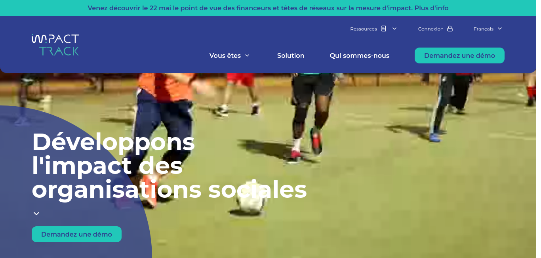Viewport: 541px width, 258px height.
Task: Expand the Ressources dropdown chevron
Action: 394,29
